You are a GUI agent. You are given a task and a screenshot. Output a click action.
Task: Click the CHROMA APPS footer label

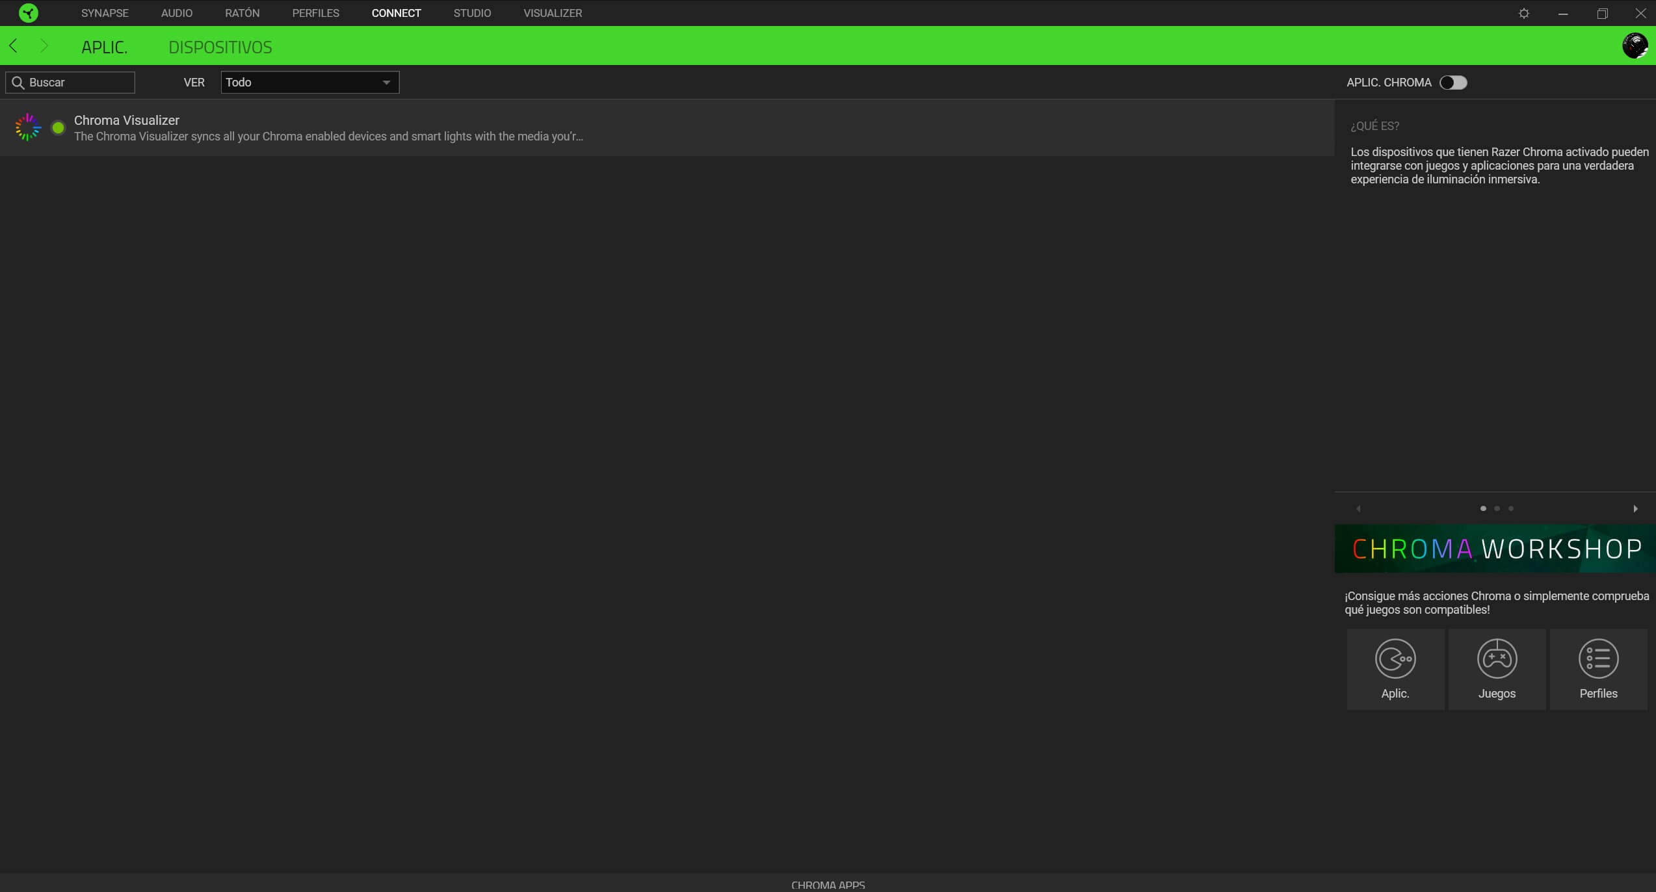click(x=828, y=885)
